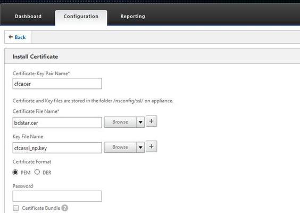300x213 pixels.
Task: Open the Reporting tab
Action: (x=132, y=17)
